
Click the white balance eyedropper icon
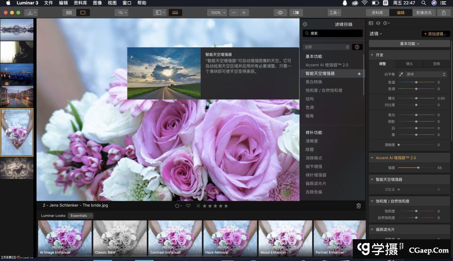pos(401,74)
